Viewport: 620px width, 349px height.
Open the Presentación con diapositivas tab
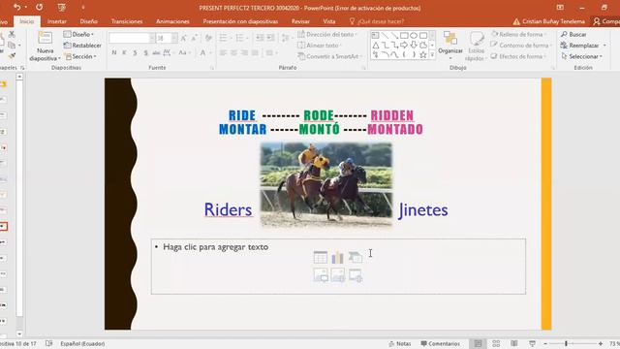240,21
